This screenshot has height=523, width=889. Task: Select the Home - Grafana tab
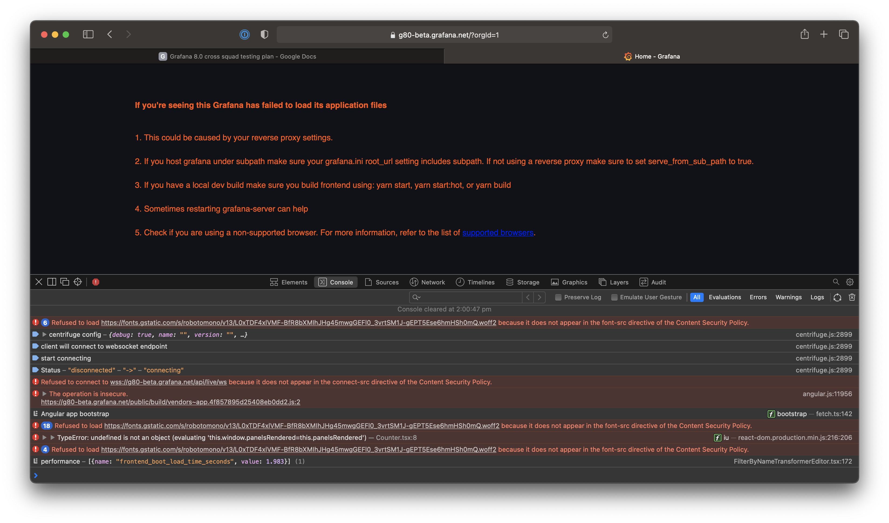click(651, 56)
